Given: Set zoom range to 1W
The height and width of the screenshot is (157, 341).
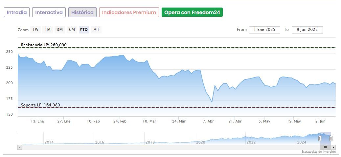Looking at the screenshot, I should 35,30.
